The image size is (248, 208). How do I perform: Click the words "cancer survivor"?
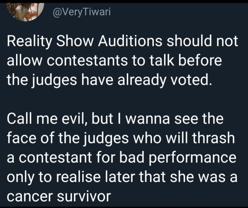(x=59, y=196)
